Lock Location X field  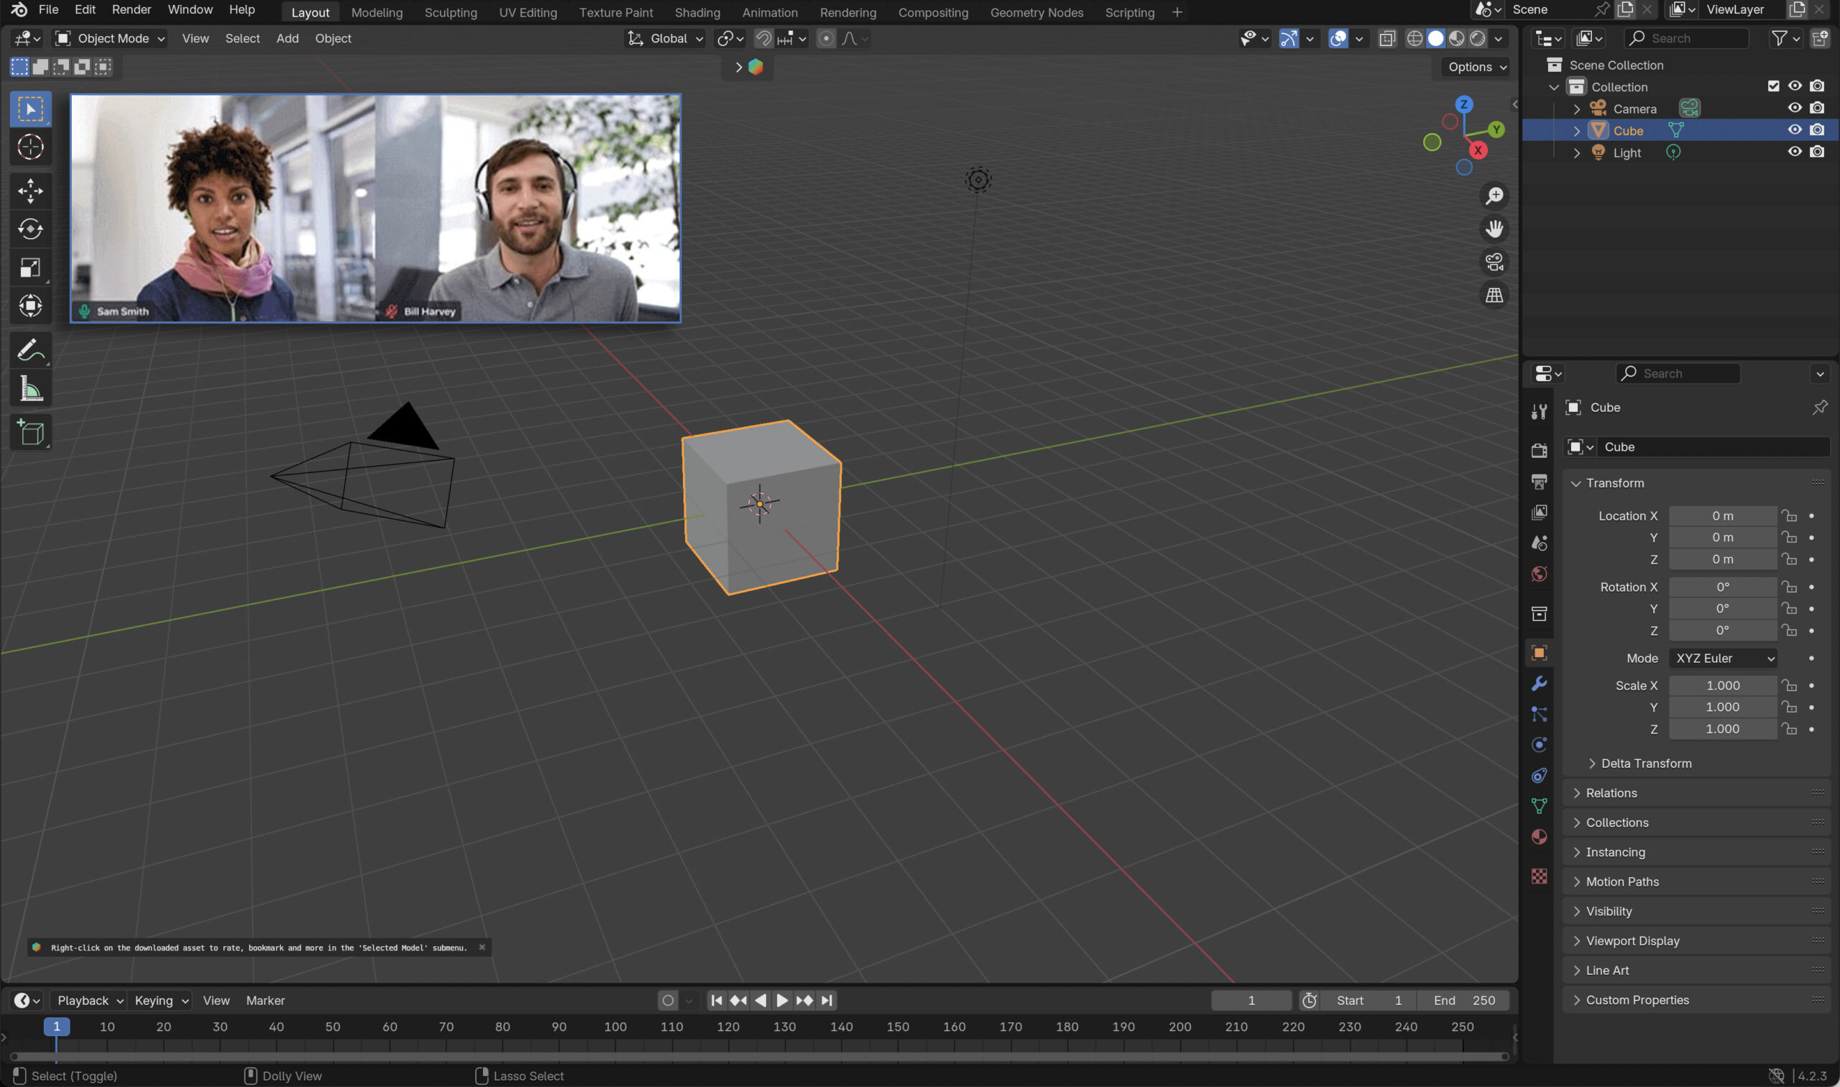1789,515
